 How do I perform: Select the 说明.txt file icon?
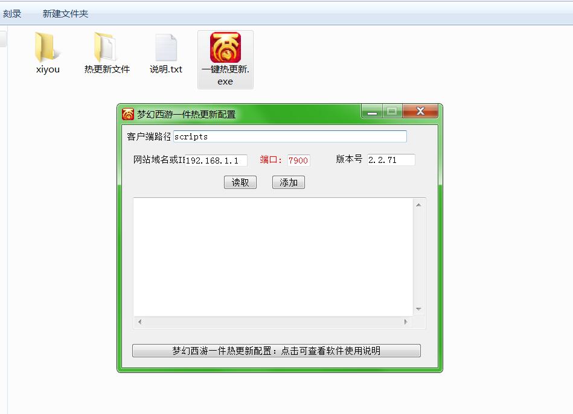tap(166, 48)
